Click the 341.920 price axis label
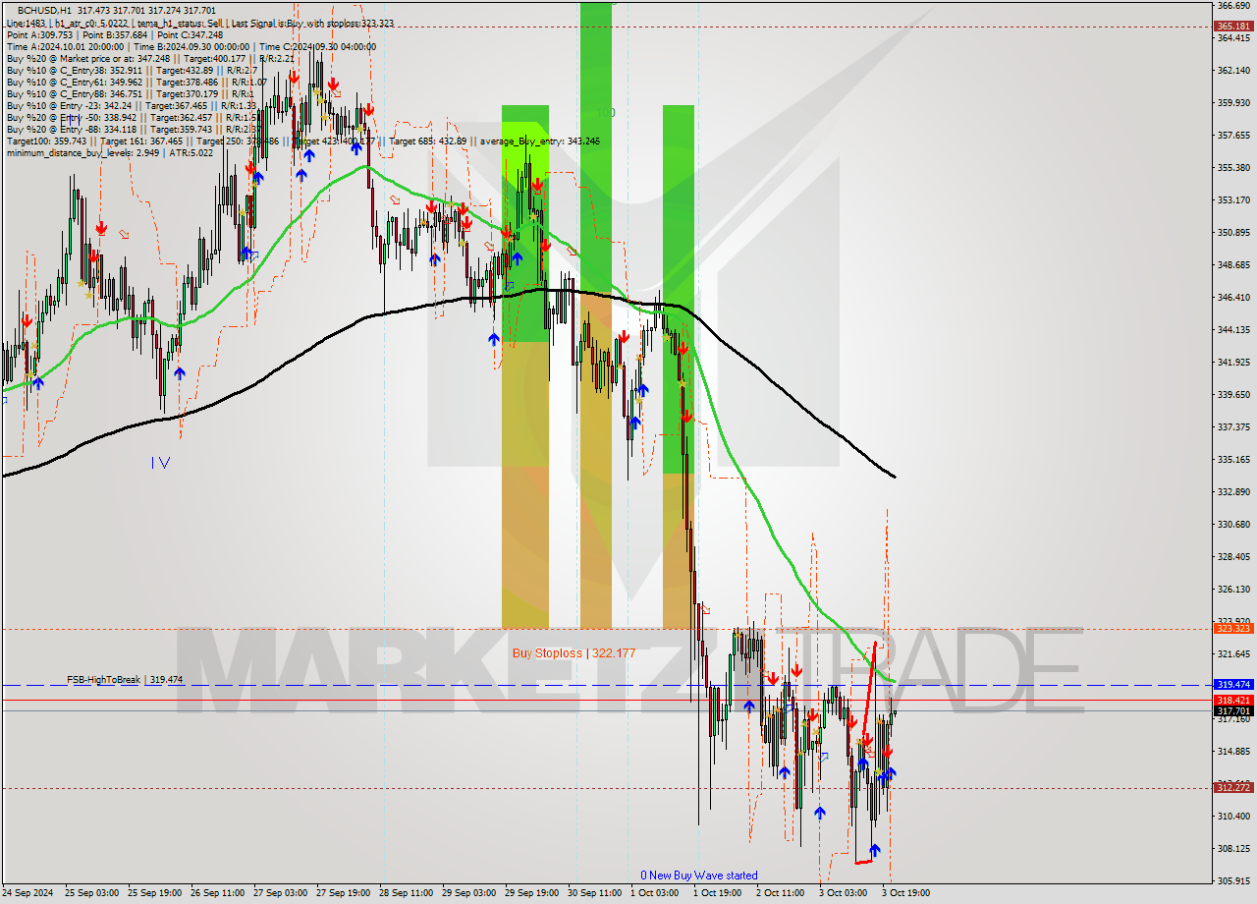The width and height of the screenshot is (1257, 904). pos(1232,362)
